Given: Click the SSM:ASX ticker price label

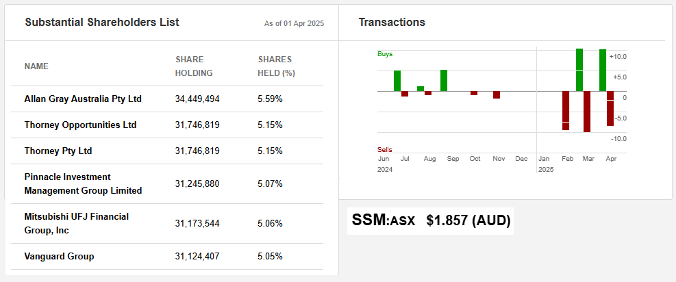Looking at the screenshot, I should pos(431,220).
